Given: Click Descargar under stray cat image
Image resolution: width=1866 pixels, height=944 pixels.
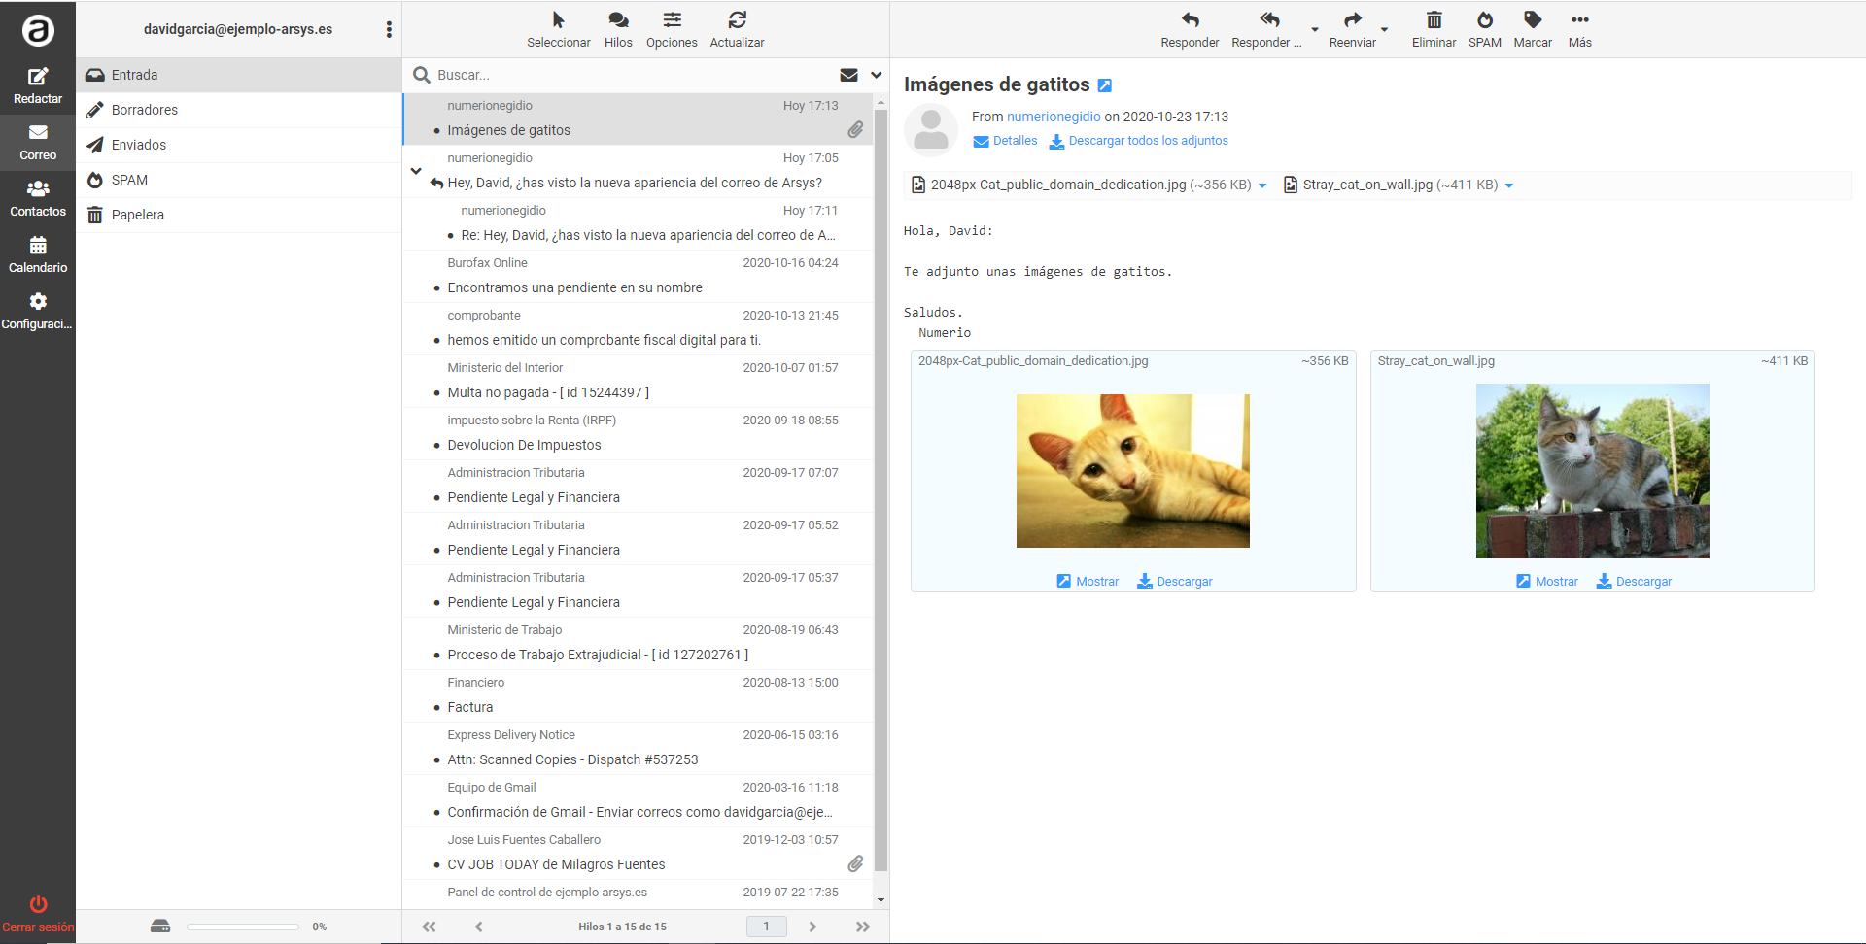Looking at the screenshot, I should (x=1634, y=581).
